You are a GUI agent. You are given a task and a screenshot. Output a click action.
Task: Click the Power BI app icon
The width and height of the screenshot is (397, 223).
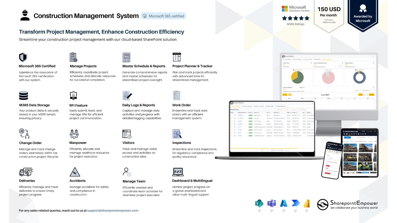click(x=307, y=203)
